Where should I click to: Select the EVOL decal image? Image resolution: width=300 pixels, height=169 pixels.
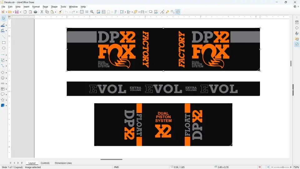tap(163, 89)
